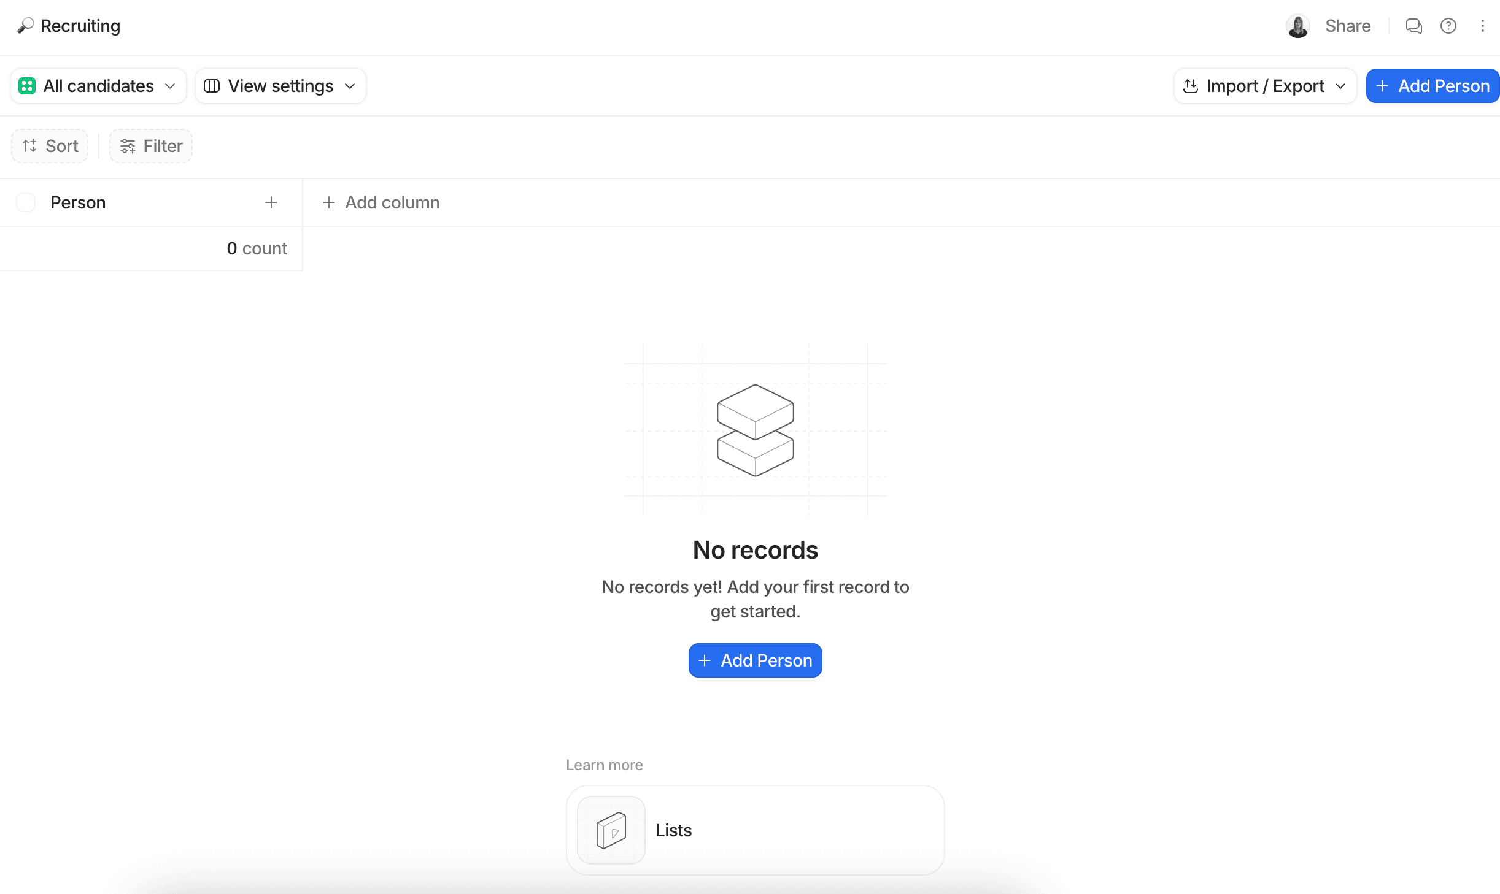Image resolution: width=1500 pixels, height=894 pixels.
Task: Open the Lists learn more card
Action: coord(754,830)
